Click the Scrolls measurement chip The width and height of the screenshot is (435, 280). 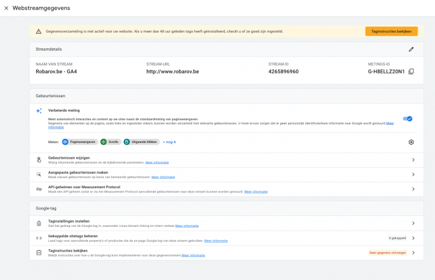[110, 142]
